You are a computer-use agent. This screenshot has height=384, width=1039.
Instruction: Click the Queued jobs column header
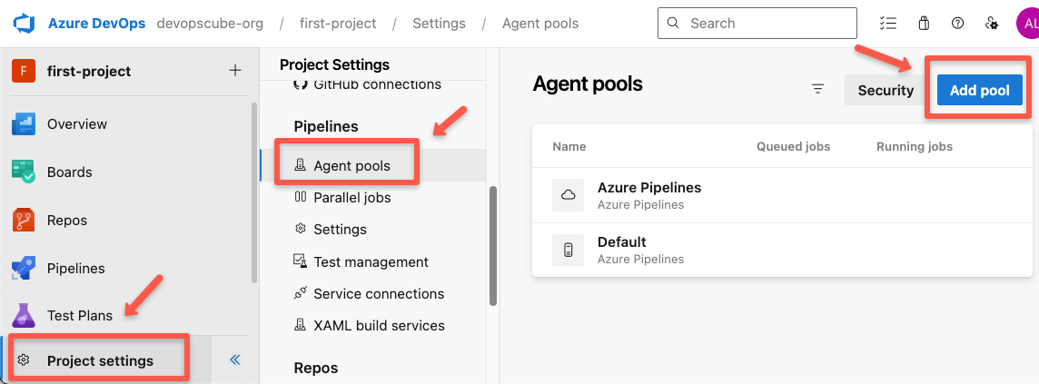coord(793,146)
